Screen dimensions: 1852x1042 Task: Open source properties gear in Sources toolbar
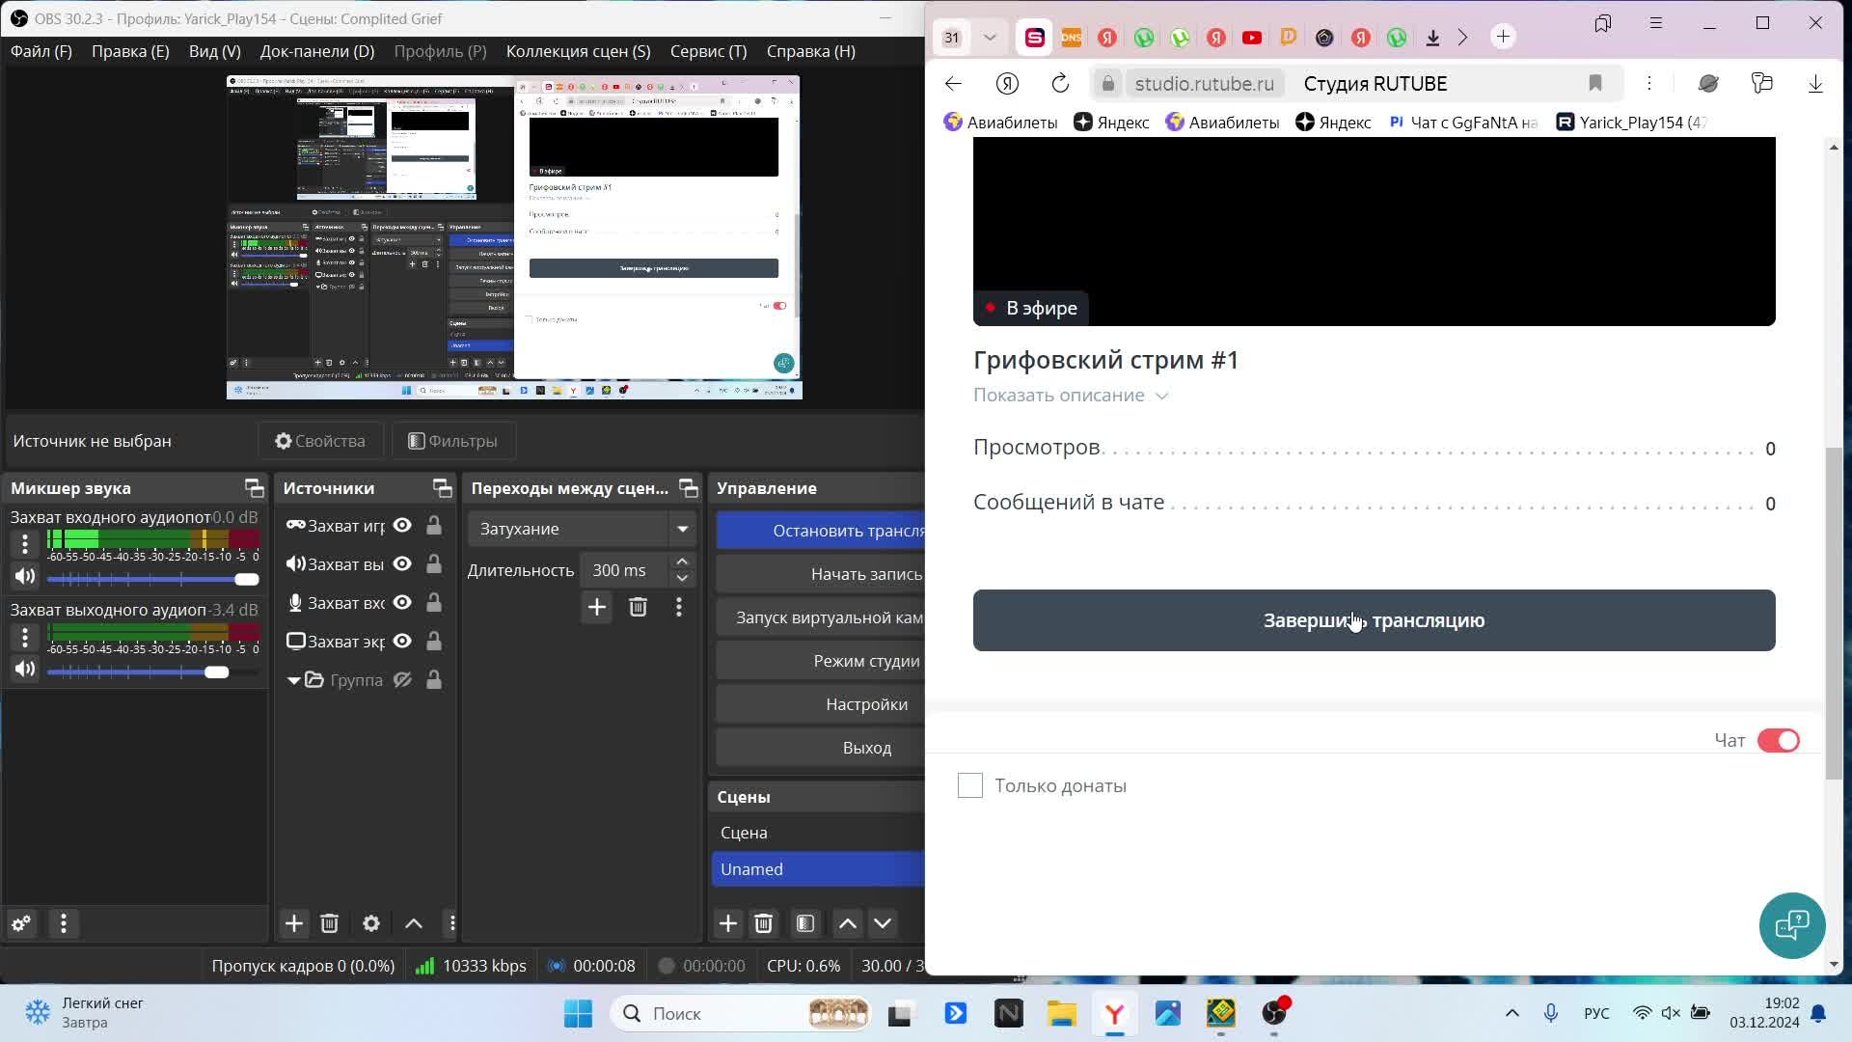371,923
